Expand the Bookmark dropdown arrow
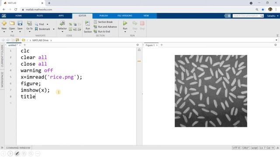The image size is (280, 157). 53,29
